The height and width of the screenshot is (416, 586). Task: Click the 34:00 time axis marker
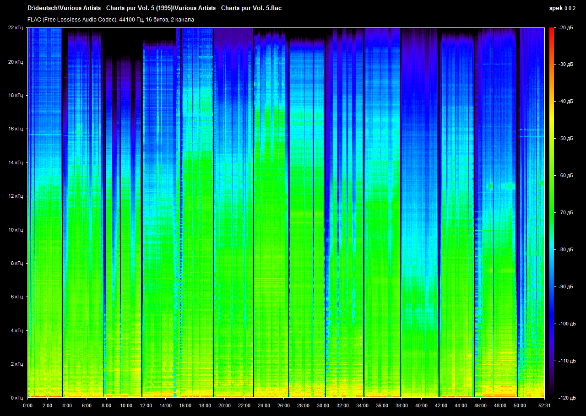tap(362, 405)
